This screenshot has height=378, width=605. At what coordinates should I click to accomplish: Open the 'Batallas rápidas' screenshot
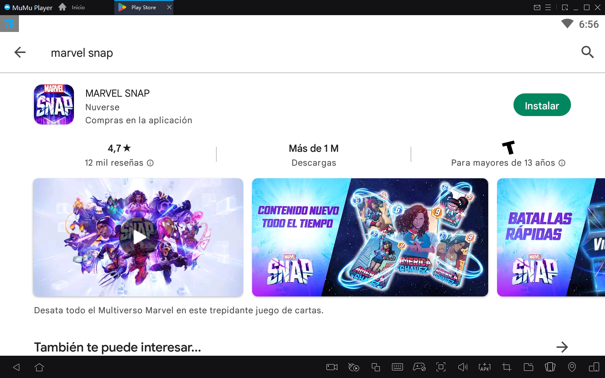tap(551, 237)
